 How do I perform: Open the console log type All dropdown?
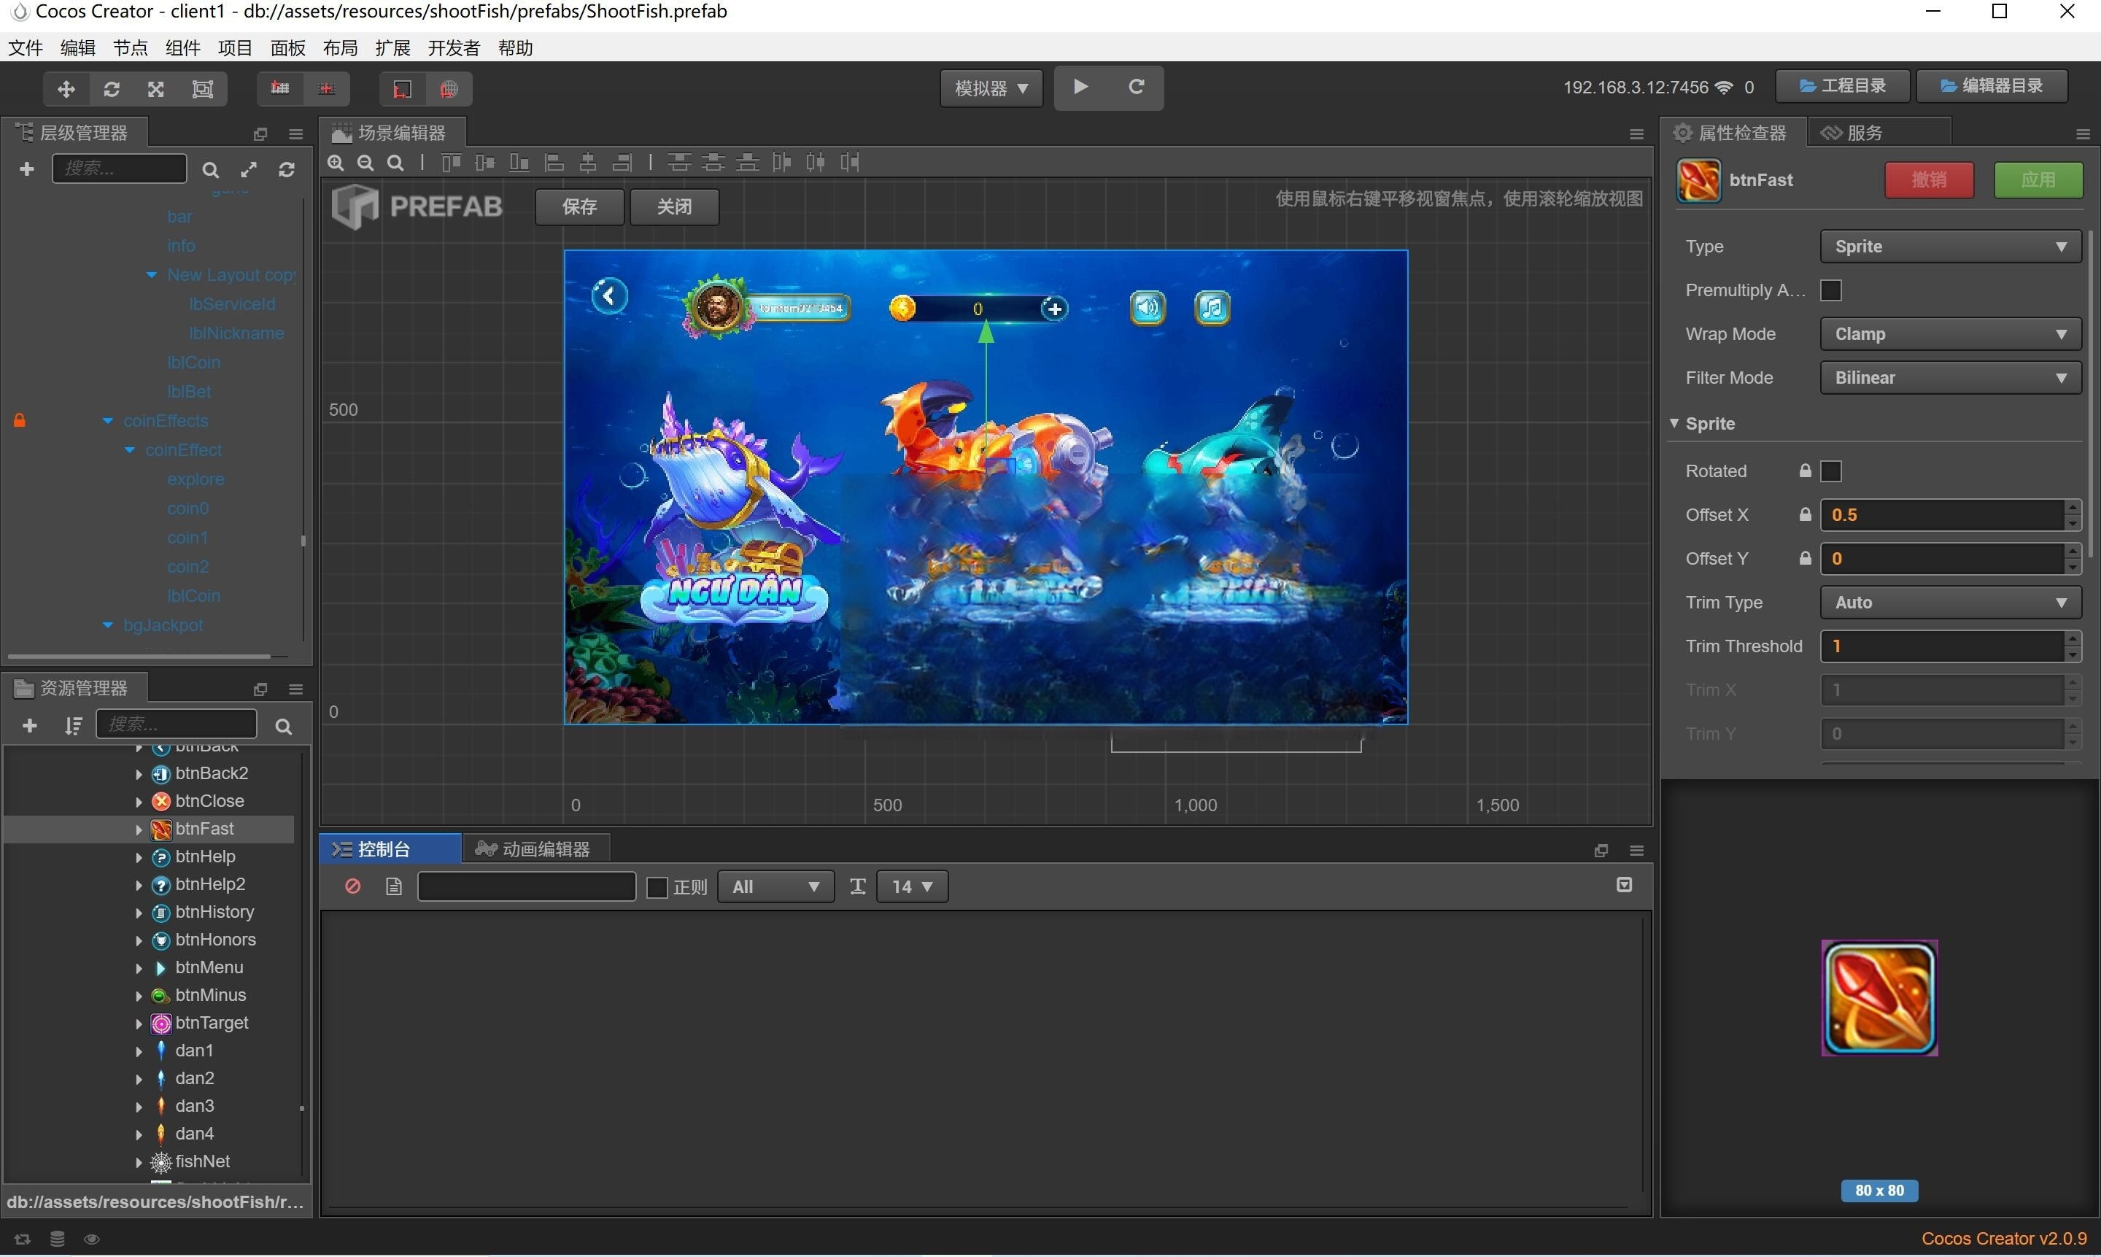(x=775, y=887)
